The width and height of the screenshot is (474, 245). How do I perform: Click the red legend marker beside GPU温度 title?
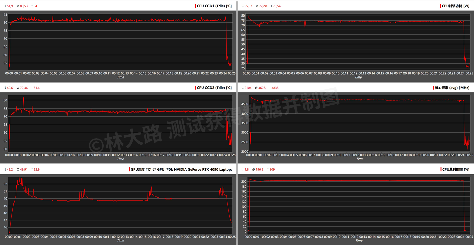(130, 169)
